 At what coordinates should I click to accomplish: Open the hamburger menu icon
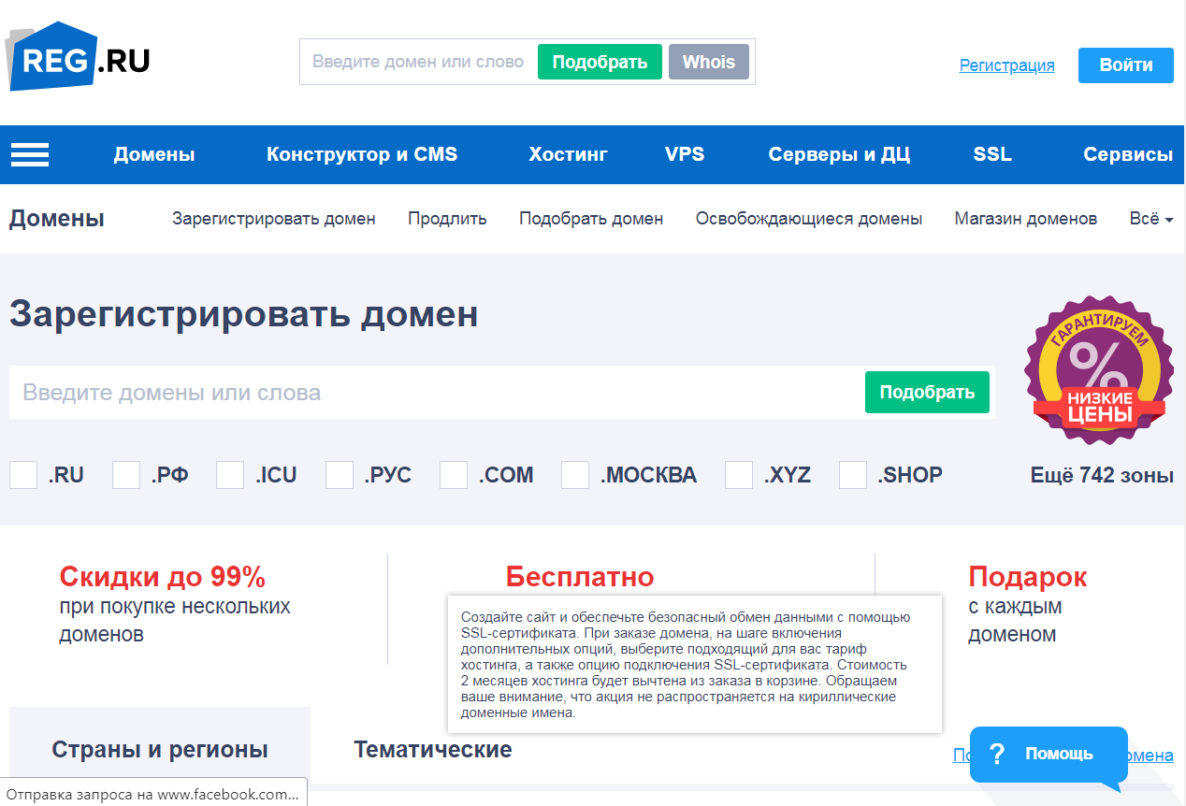(x=30, y=155)
